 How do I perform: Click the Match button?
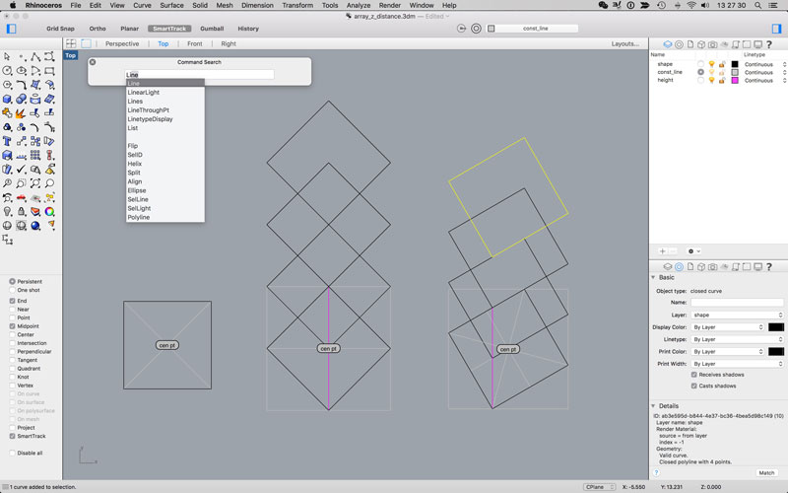tap(766, 473)
